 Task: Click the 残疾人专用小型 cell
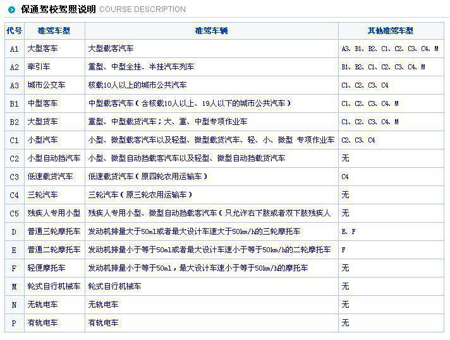(54, 213)
